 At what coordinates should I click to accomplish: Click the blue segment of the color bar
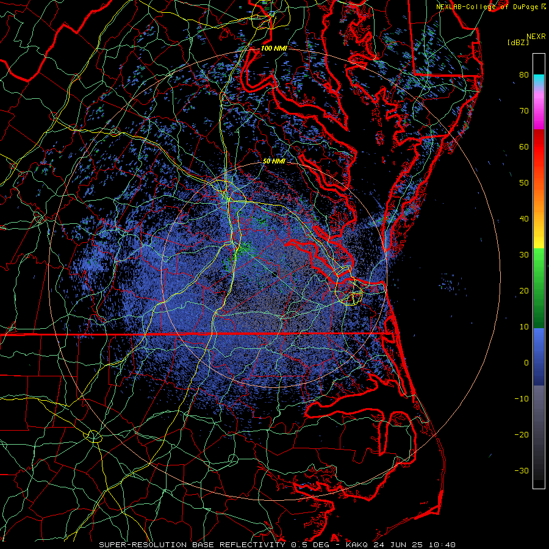tap(539, 357)
